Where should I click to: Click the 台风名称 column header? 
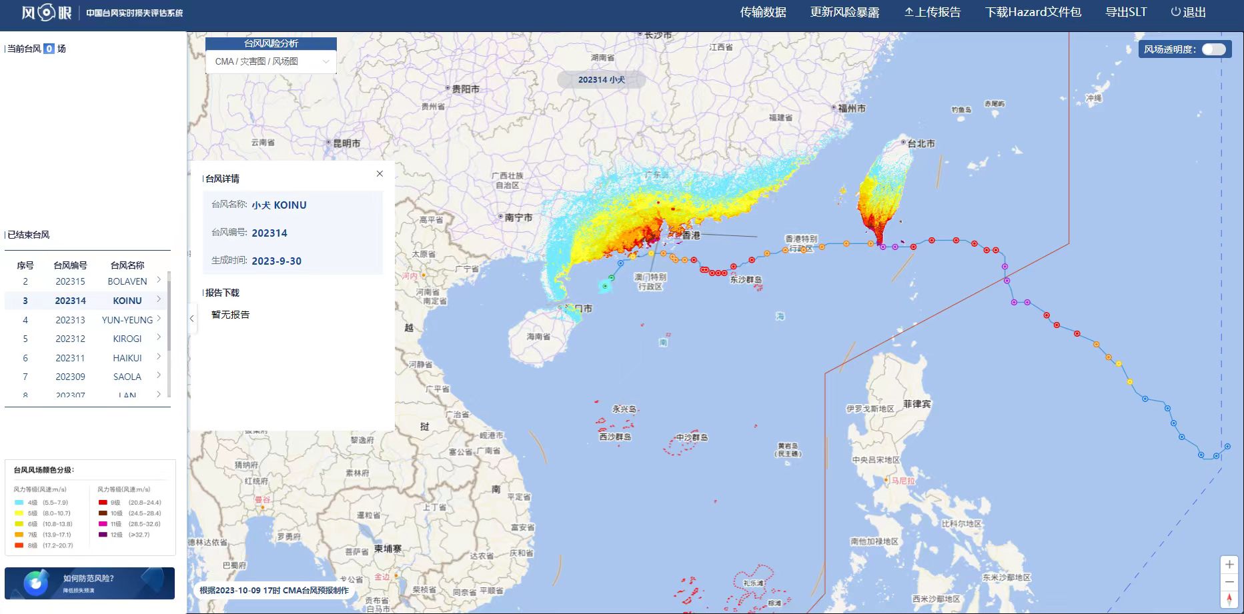pos(127,265)
